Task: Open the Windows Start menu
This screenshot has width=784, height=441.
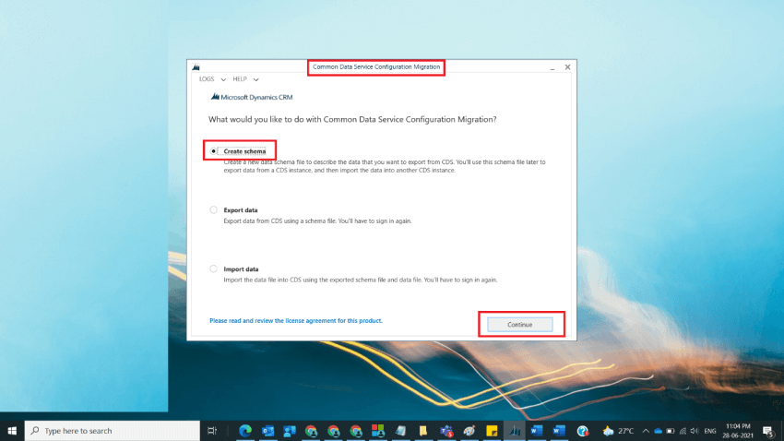Action: [12, 431]
